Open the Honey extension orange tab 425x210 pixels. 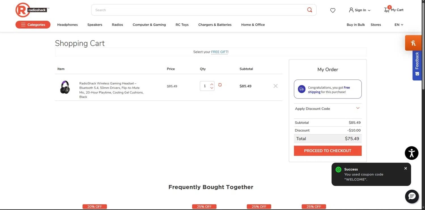(x=413, y=43)
